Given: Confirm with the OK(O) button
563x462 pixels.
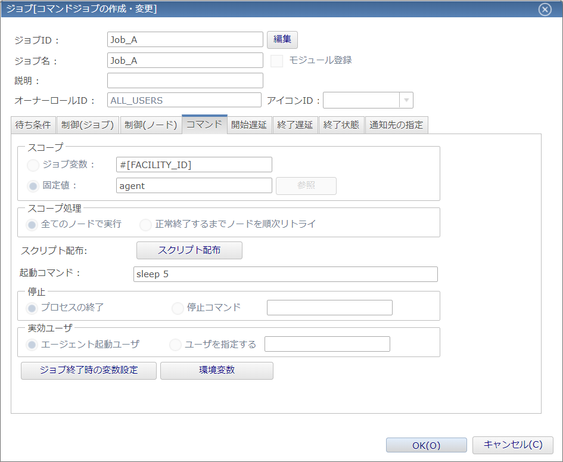Looking at the screenshot, I should [426, 445].
